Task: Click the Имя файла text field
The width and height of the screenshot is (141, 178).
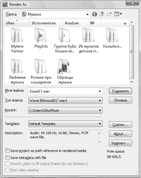Action: coord(65,91)
